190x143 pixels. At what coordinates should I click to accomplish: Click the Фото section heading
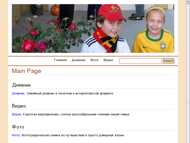point(18,127)
